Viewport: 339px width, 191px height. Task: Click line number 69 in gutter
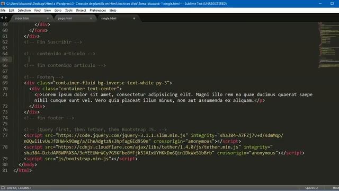(5, 83)
